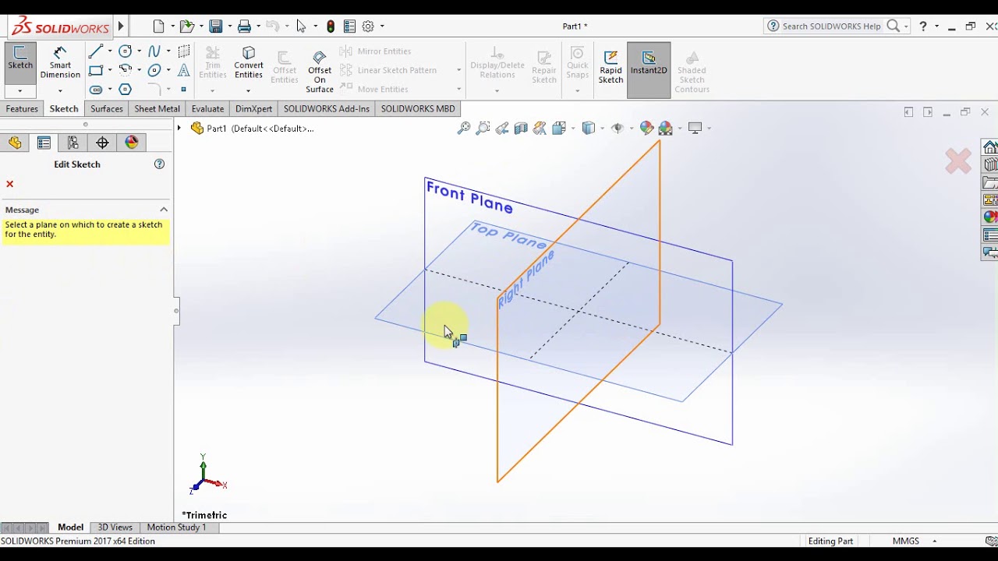
Task: Open the Convert Entities dropdown arrow
Action: pyautogui.click(x=249, y=91)
